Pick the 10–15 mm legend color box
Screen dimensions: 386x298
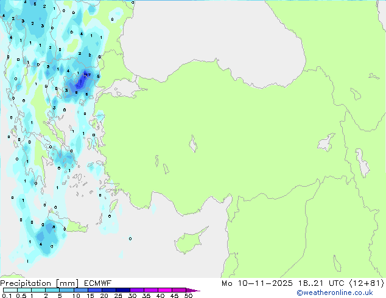tap(80, 290)
